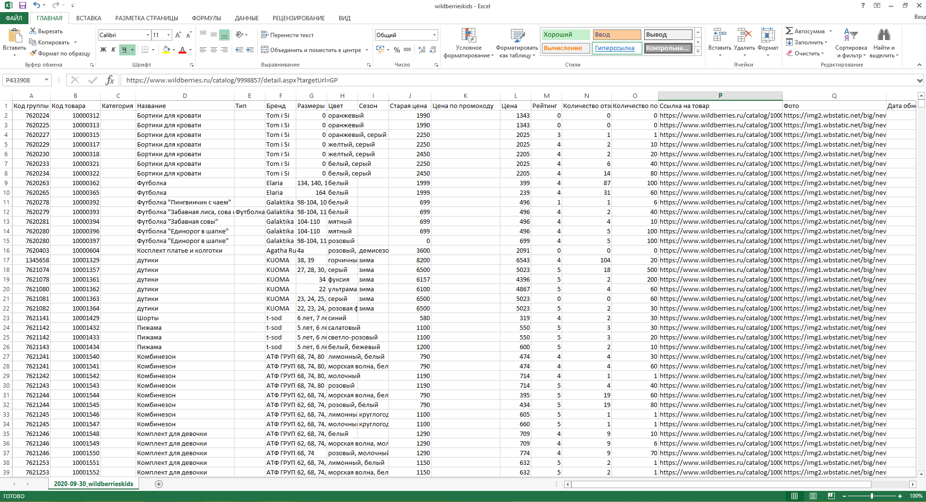The image size is (926, 502).
Task: Click the Name Box showing P433908
Action: click(x=23, y=80)
